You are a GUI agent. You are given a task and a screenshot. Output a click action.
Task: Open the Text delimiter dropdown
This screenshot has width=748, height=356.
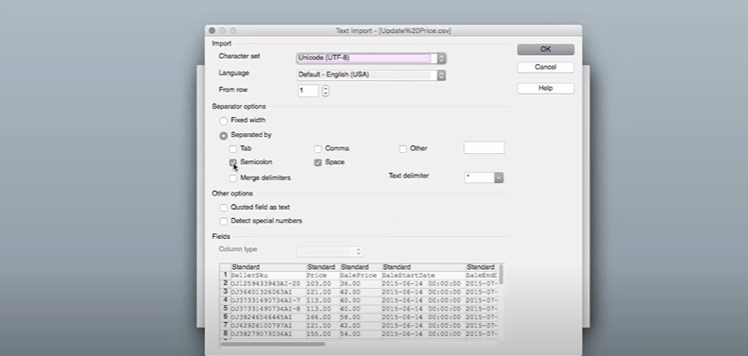(x=484, y=178)
